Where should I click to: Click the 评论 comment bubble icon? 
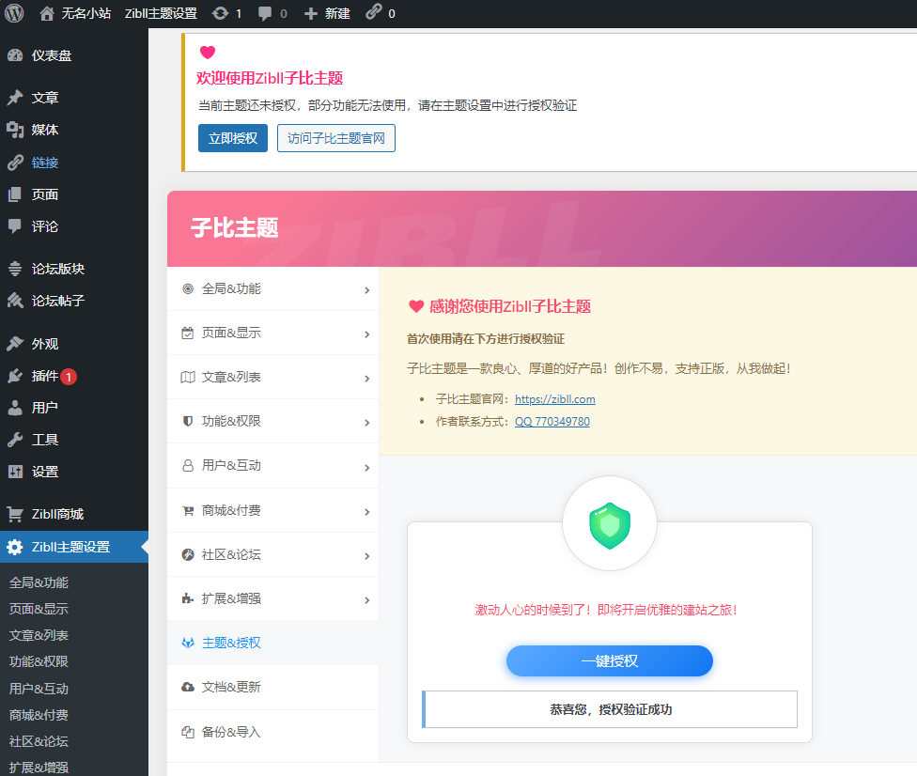[15, 226]
